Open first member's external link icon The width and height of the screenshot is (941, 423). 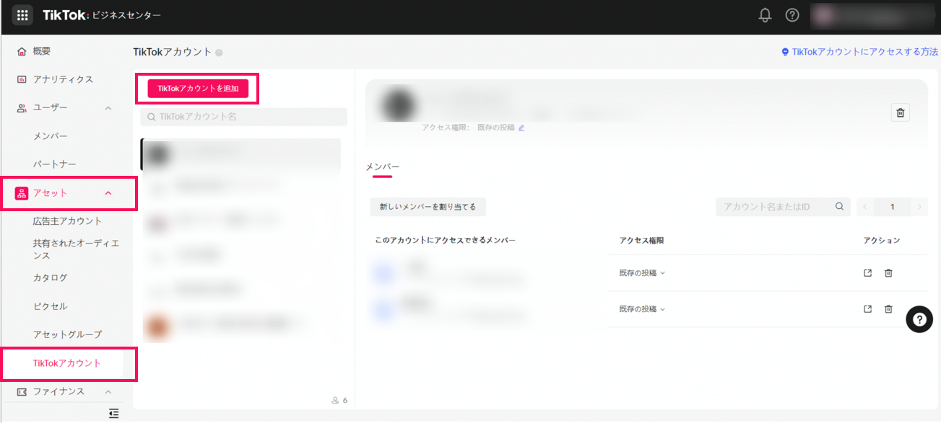(868, 273)
